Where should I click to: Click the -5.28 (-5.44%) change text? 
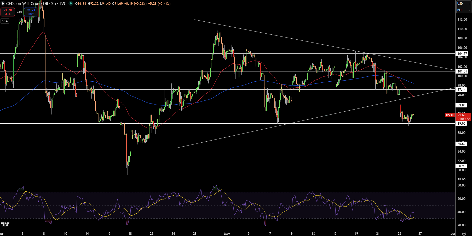[159, 4]
